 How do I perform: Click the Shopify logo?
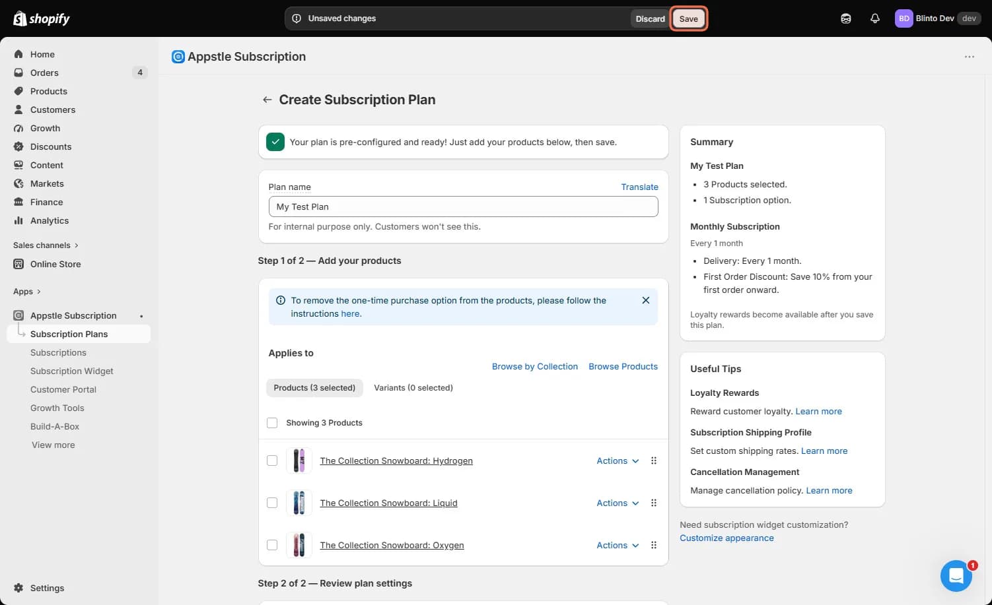42,18
